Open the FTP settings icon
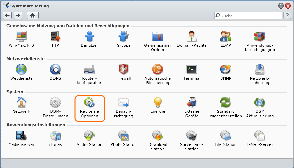This screenshot has height=168, width=294. click(x=55, y=36)
